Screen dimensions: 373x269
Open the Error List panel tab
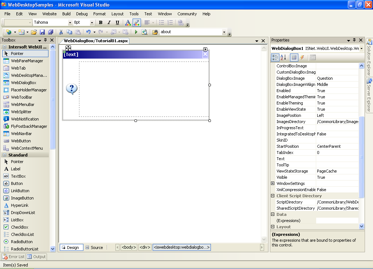coord(13,257)
